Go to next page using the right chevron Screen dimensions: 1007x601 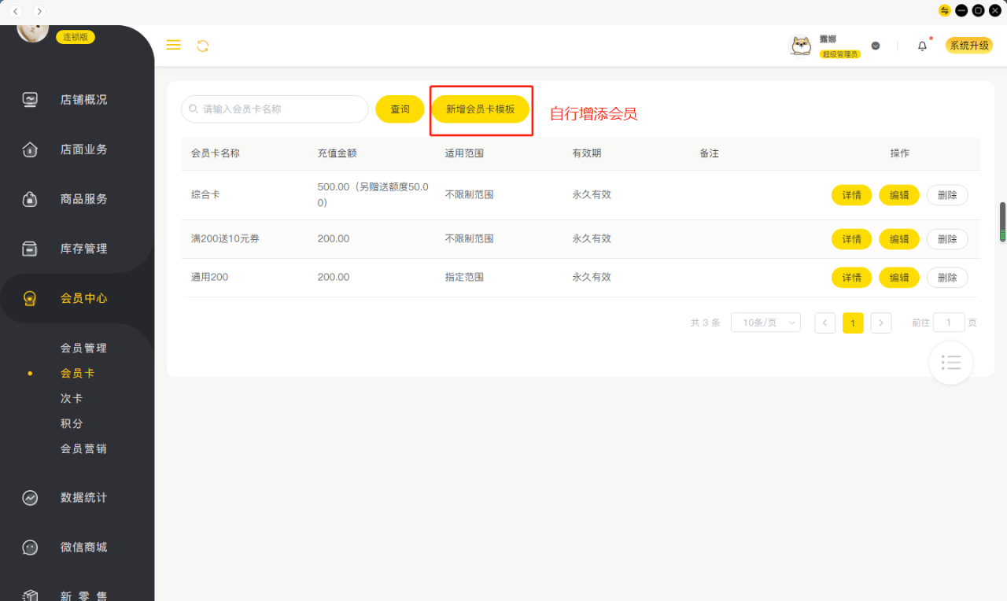[x=881, y=323]
